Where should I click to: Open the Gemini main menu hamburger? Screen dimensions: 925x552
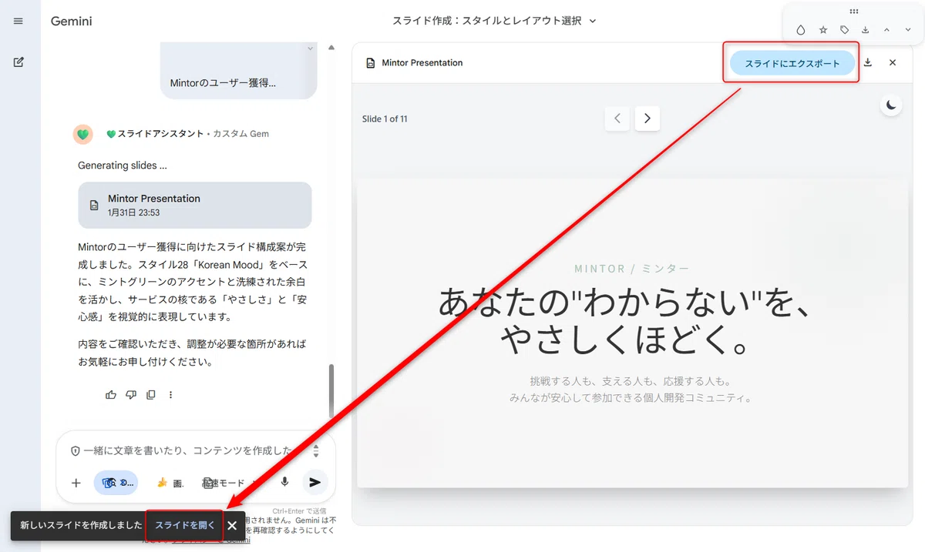click(x=18, y=21)
